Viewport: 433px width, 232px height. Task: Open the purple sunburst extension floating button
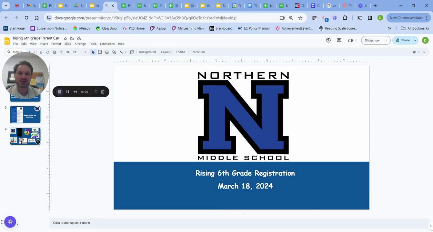point(10,222)
